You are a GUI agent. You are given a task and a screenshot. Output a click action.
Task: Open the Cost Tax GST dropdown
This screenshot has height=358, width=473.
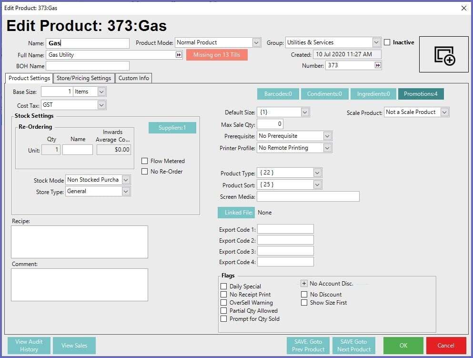[x=101, y=104]
